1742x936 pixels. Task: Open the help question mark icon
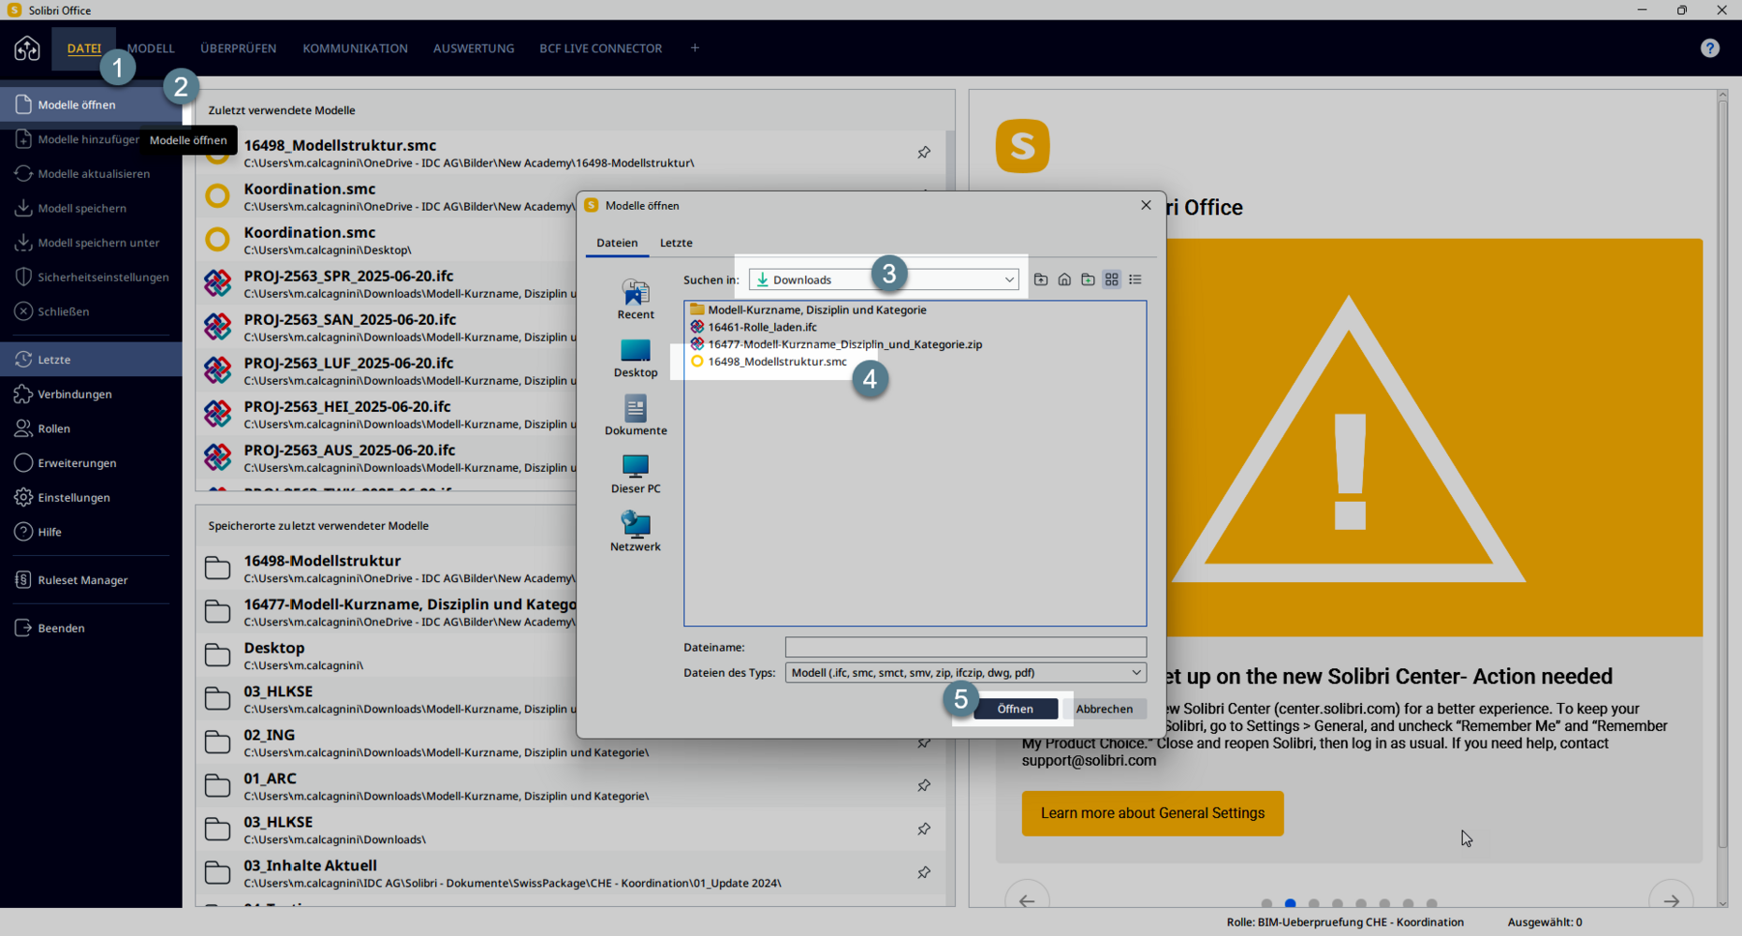click(1709, 48)
